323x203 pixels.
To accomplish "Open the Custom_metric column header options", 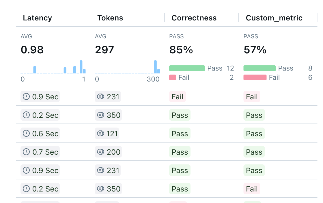I will (x=274, y=18).
